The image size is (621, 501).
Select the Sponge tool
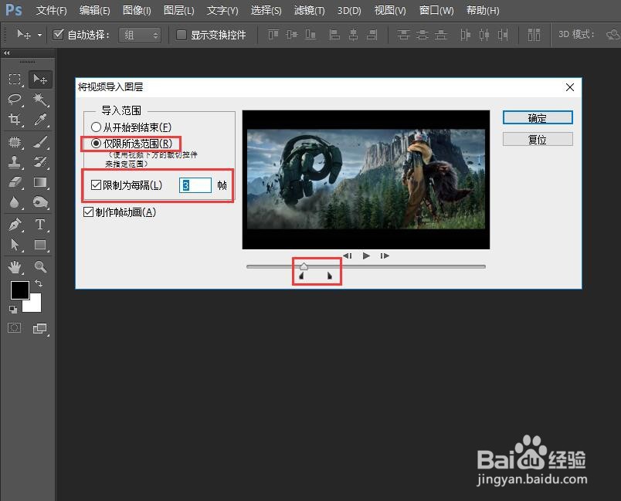pos(40,202)
